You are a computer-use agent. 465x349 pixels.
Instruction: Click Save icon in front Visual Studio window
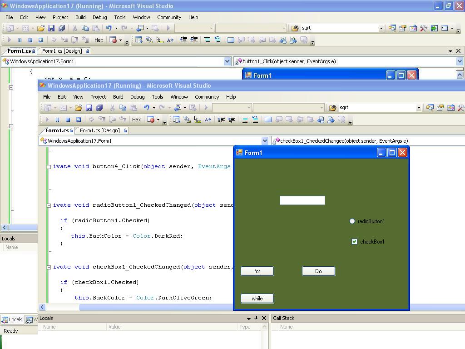point(89,108)
